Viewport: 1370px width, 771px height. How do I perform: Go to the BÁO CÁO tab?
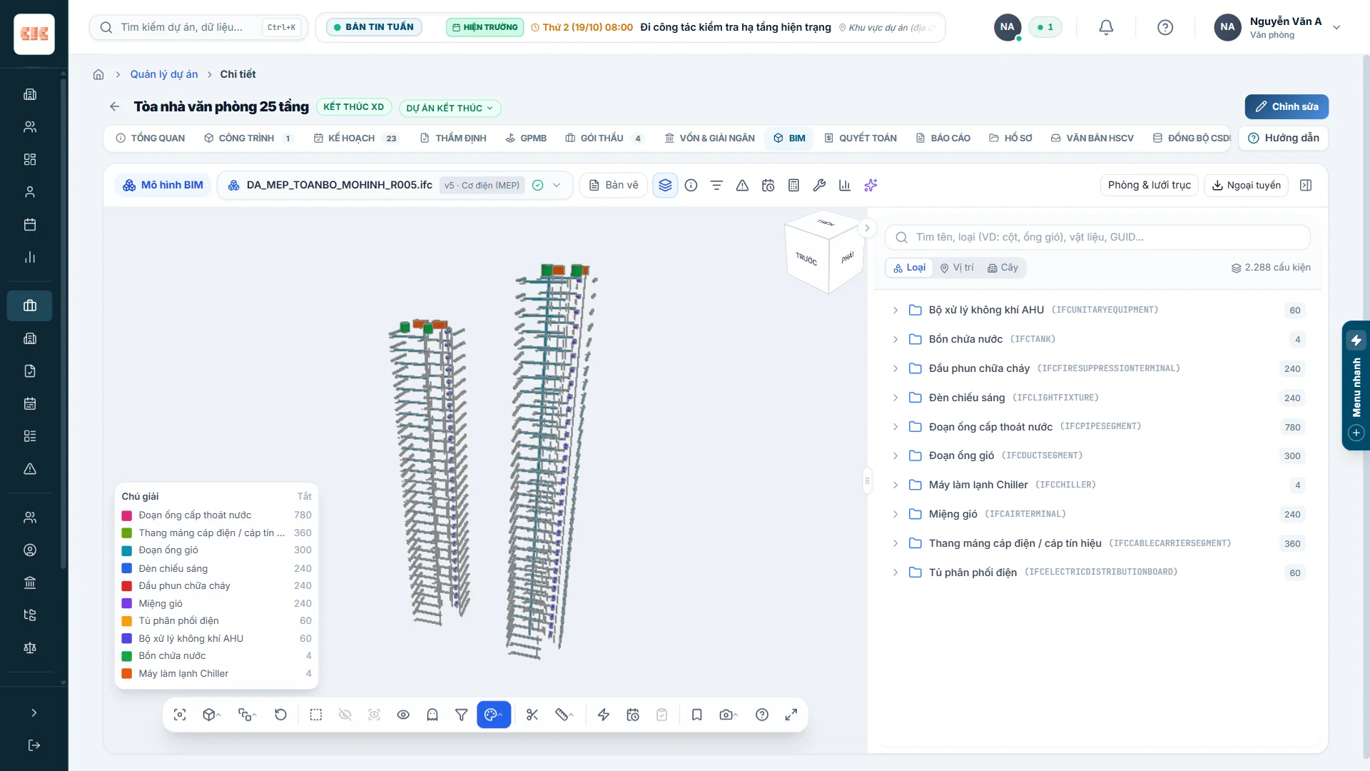pos(943,138)
